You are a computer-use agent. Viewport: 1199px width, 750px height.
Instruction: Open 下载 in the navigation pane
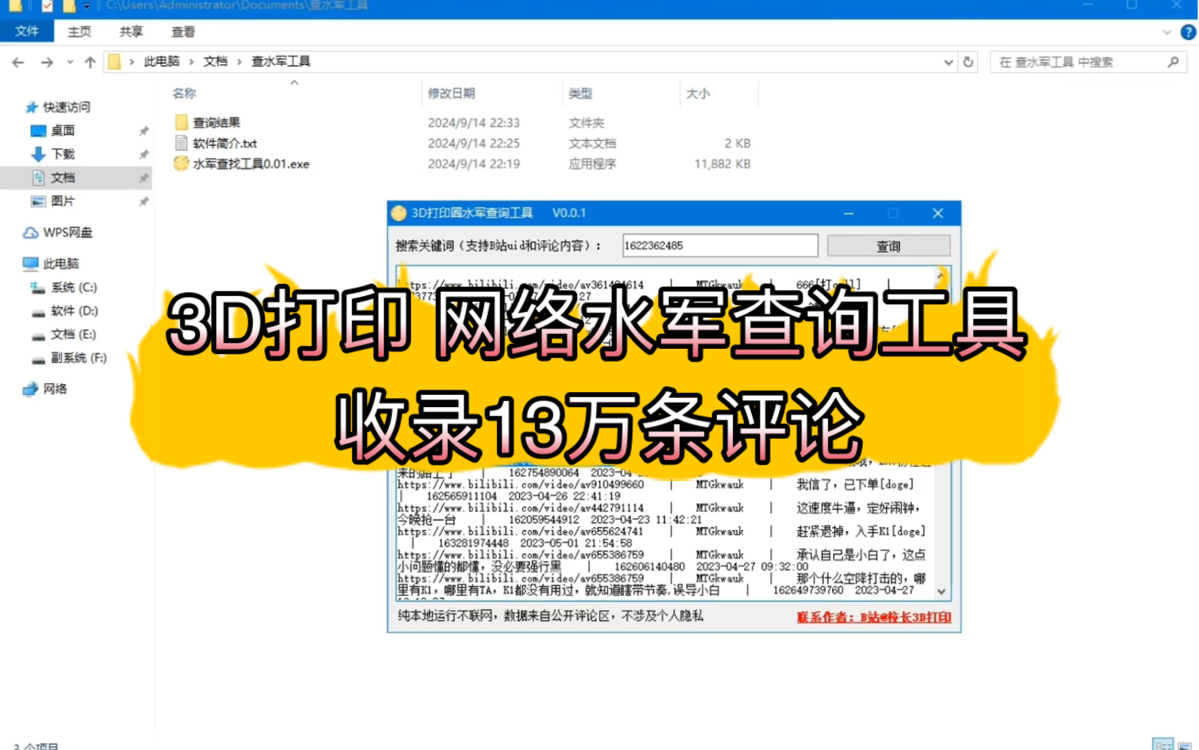click(63, 153)
